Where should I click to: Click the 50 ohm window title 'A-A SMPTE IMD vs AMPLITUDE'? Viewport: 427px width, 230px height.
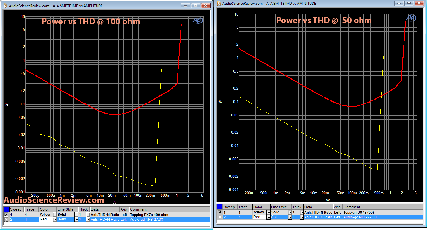click(291, 3)
